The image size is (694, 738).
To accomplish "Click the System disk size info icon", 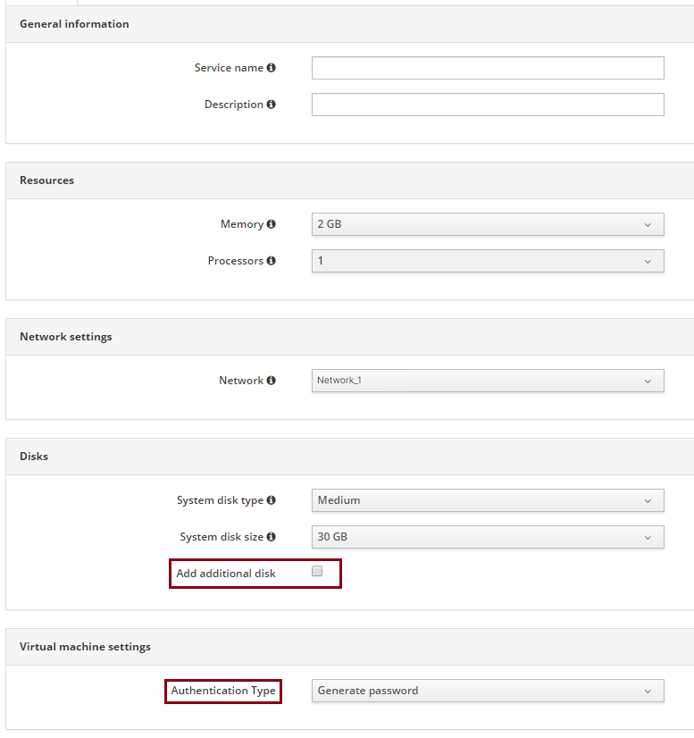I will click(x=271, y=537).
